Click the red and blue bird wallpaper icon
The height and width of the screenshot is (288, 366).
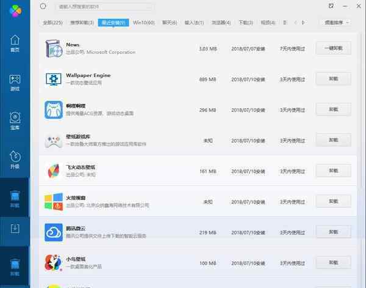[x=54, y=263]
